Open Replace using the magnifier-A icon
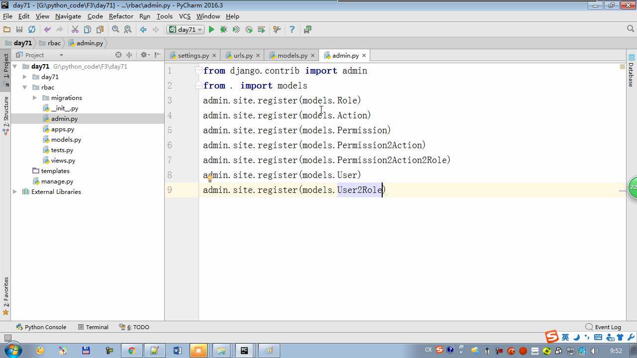 click(128, 30)
